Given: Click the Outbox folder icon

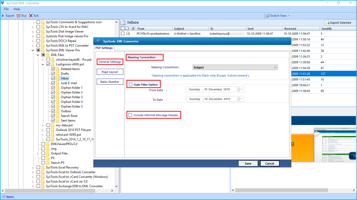Looking at the screenshot, I should (x=57, y=111).
